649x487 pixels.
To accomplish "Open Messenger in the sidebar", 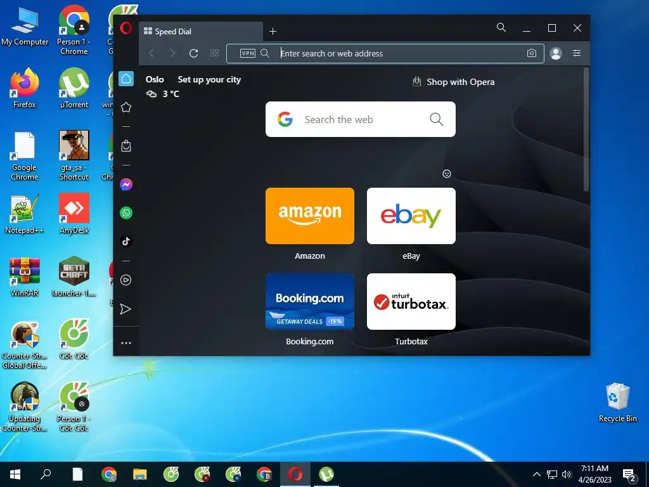I will [x=126, y=185].
